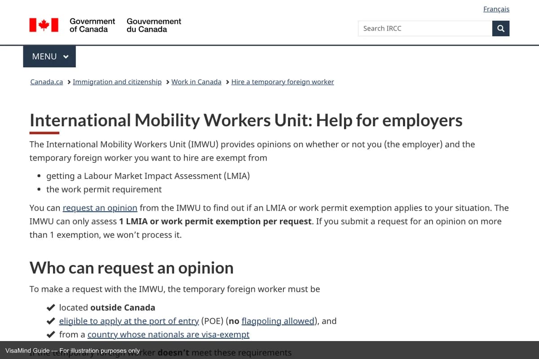Click chevron before "Work in Canada" breadcrumb

pyautogui.click(x=168, y=82)
